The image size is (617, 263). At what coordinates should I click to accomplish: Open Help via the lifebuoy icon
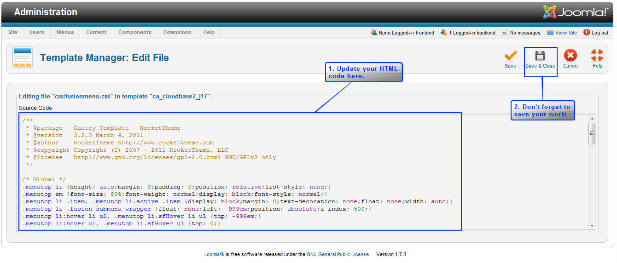click(x=597, y=56)
